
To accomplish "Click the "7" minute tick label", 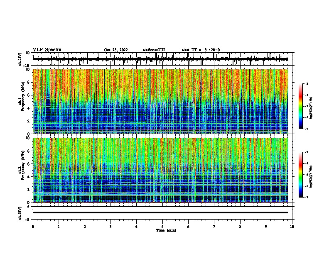I will [214, 227].
